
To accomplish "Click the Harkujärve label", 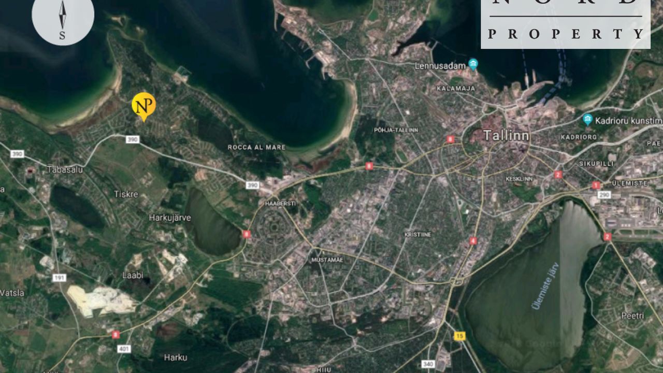I will click(170, 218).
